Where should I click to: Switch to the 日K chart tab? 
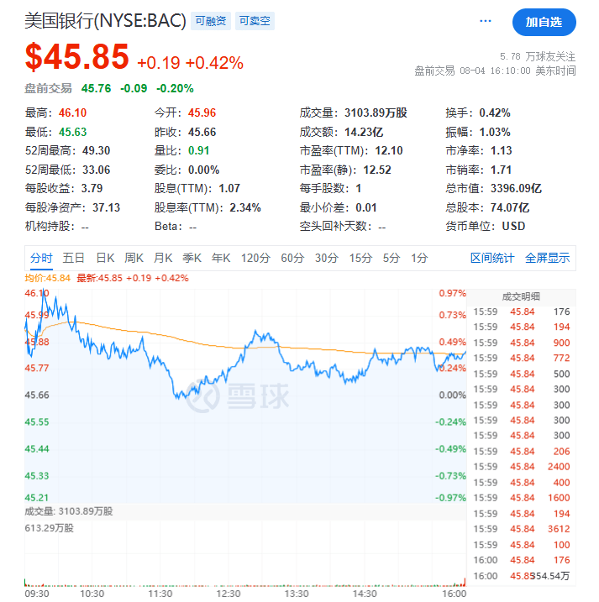[x=105, y=258]
